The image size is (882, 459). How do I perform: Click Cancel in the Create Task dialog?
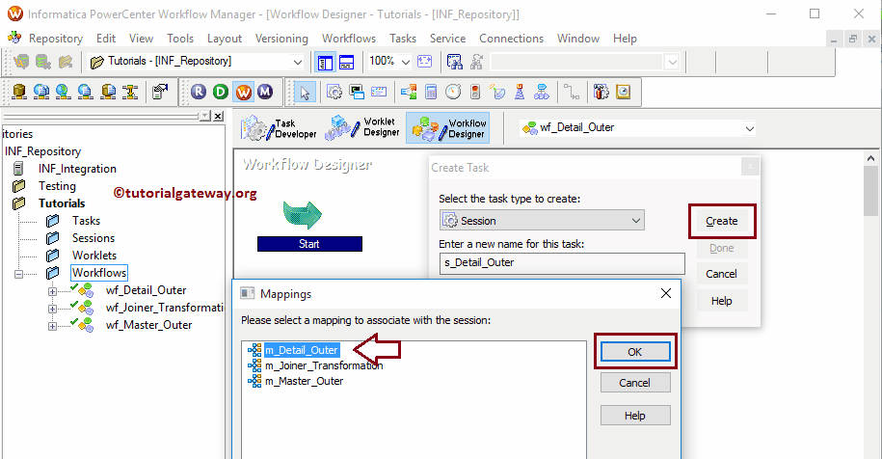point(722,274)
